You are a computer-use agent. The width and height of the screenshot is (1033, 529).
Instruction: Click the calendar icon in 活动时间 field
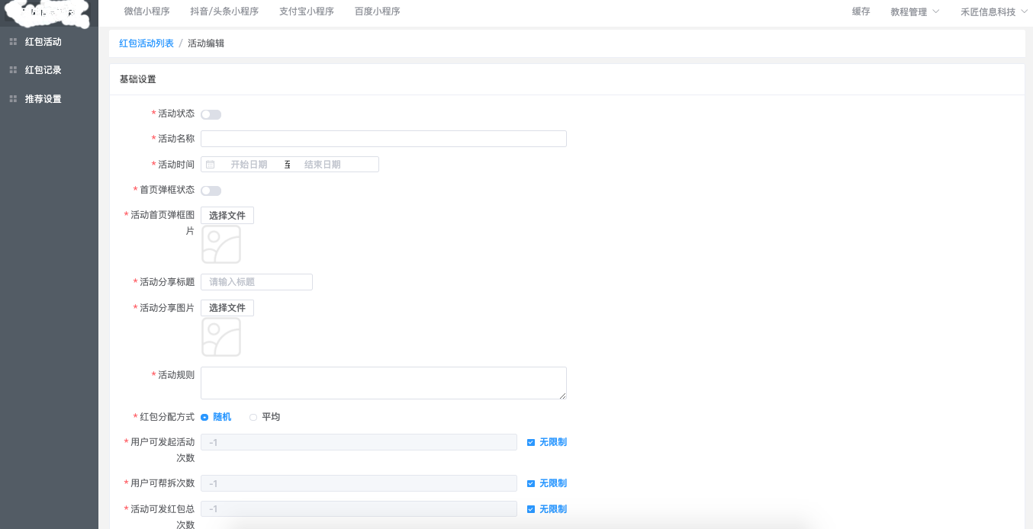tap(211, 165)
